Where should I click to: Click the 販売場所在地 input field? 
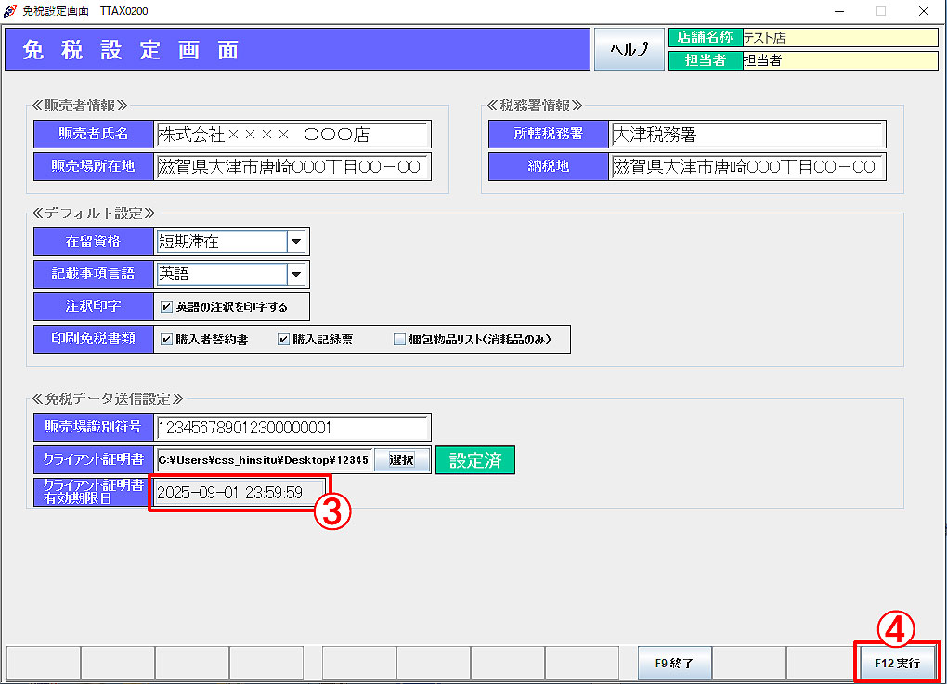coord(292,167)
